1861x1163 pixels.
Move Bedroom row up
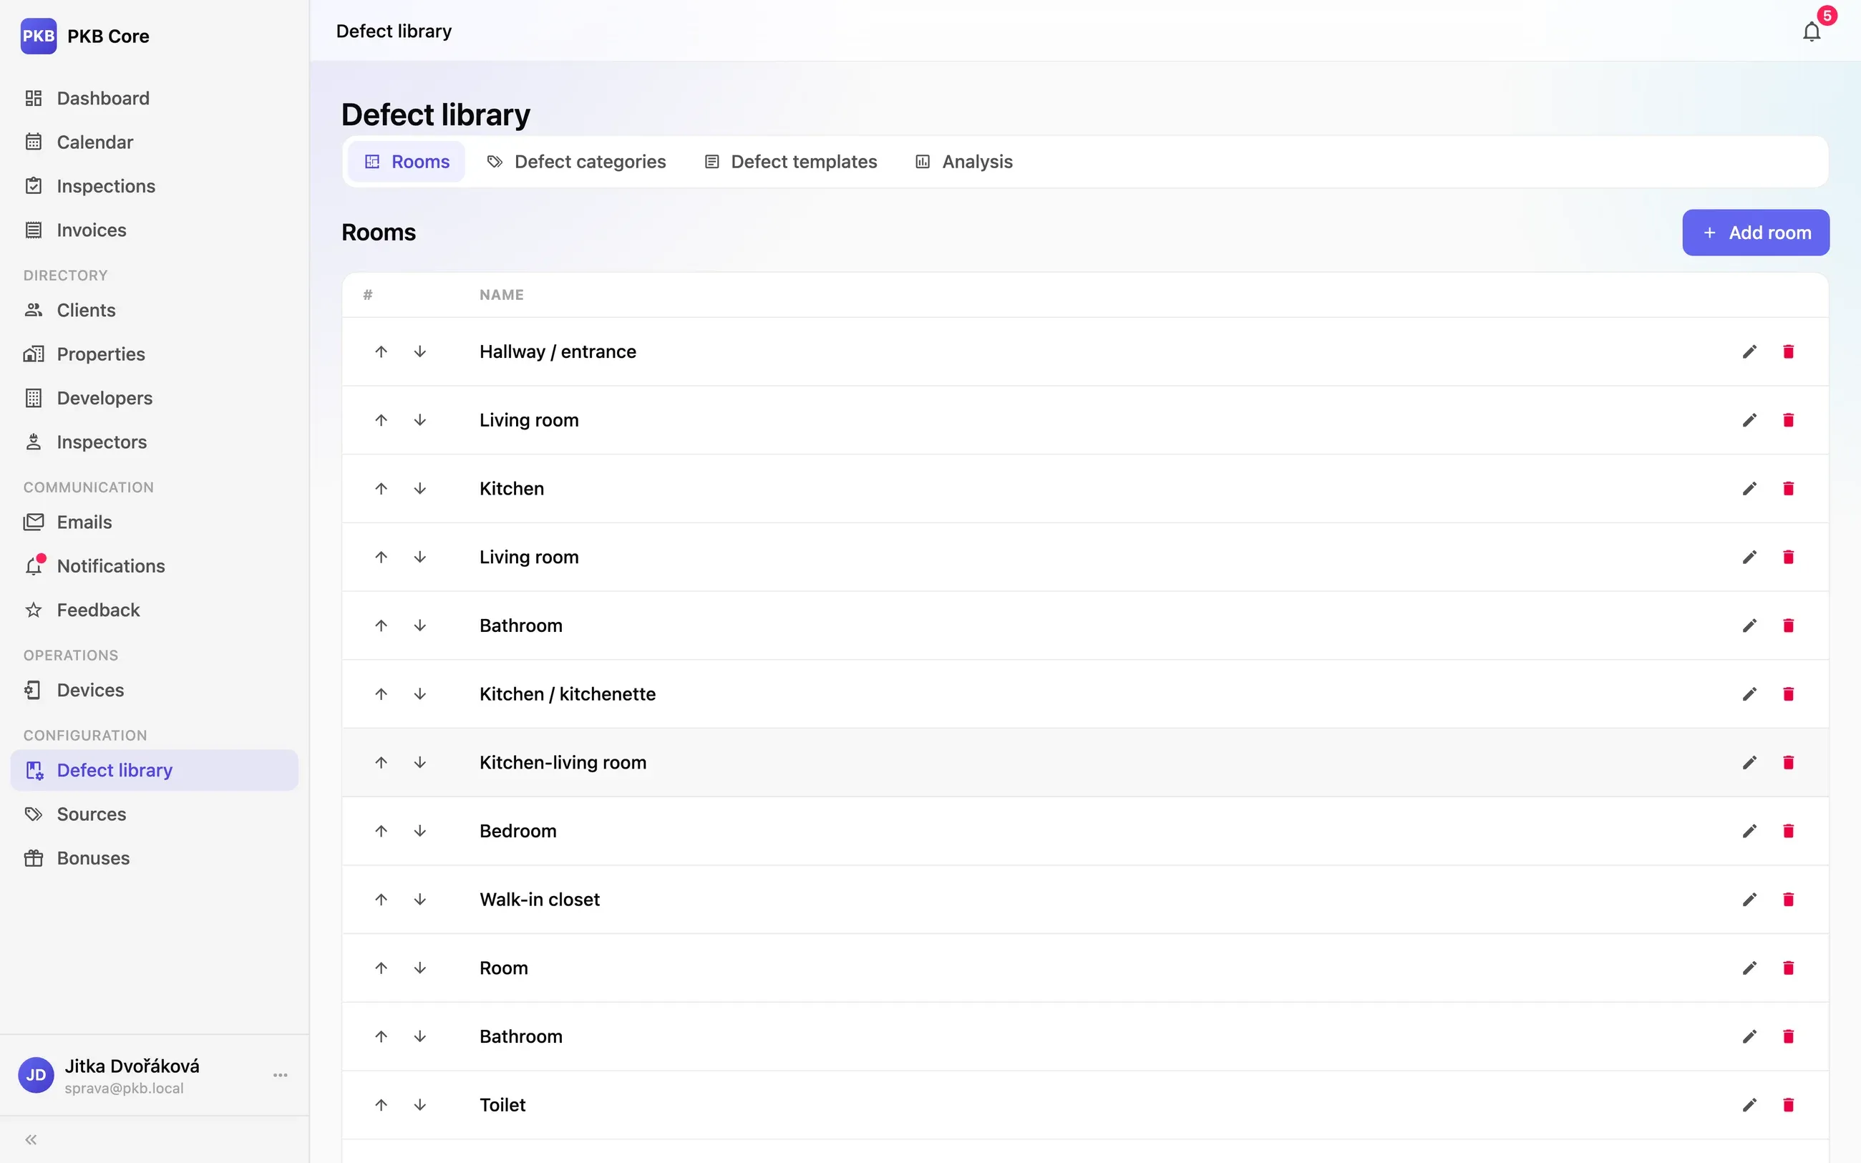(381, 831)
